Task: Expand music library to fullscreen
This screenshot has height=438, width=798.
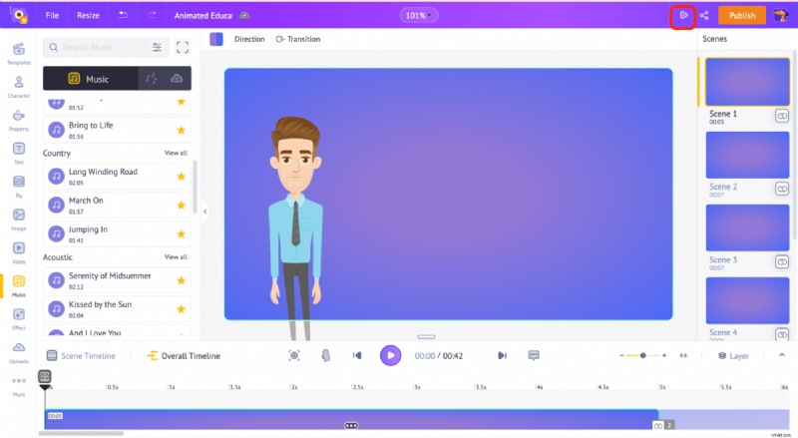Action: 183,47
